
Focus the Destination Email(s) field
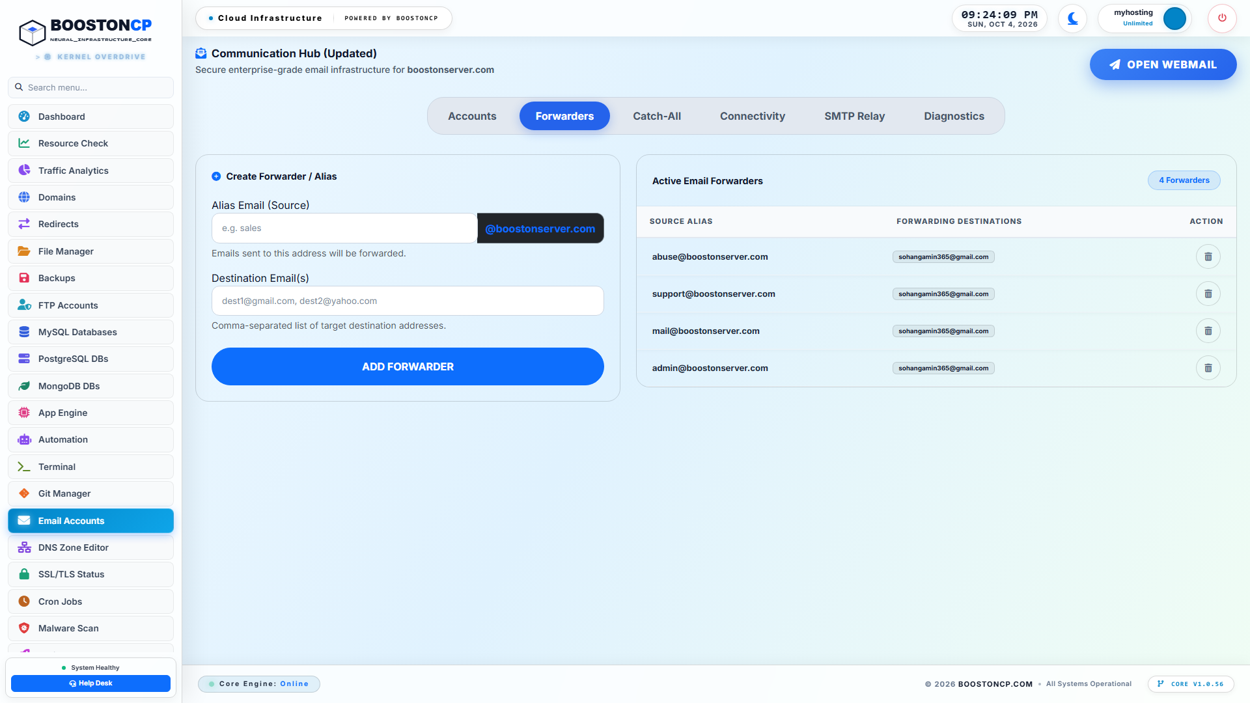[x=408, y=301]
